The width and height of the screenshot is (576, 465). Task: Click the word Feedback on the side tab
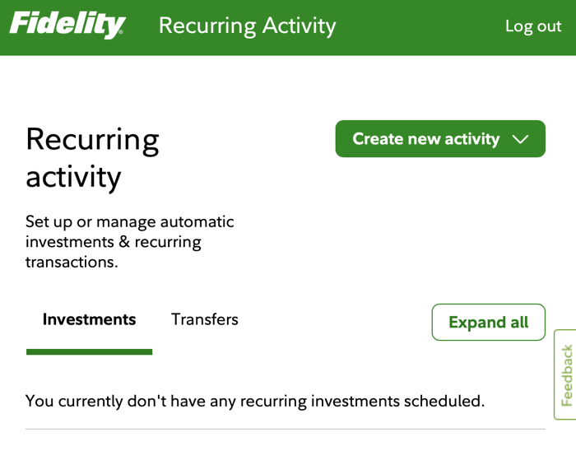567,375
